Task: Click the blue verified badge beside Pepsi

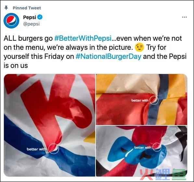Action: point(40,17)
